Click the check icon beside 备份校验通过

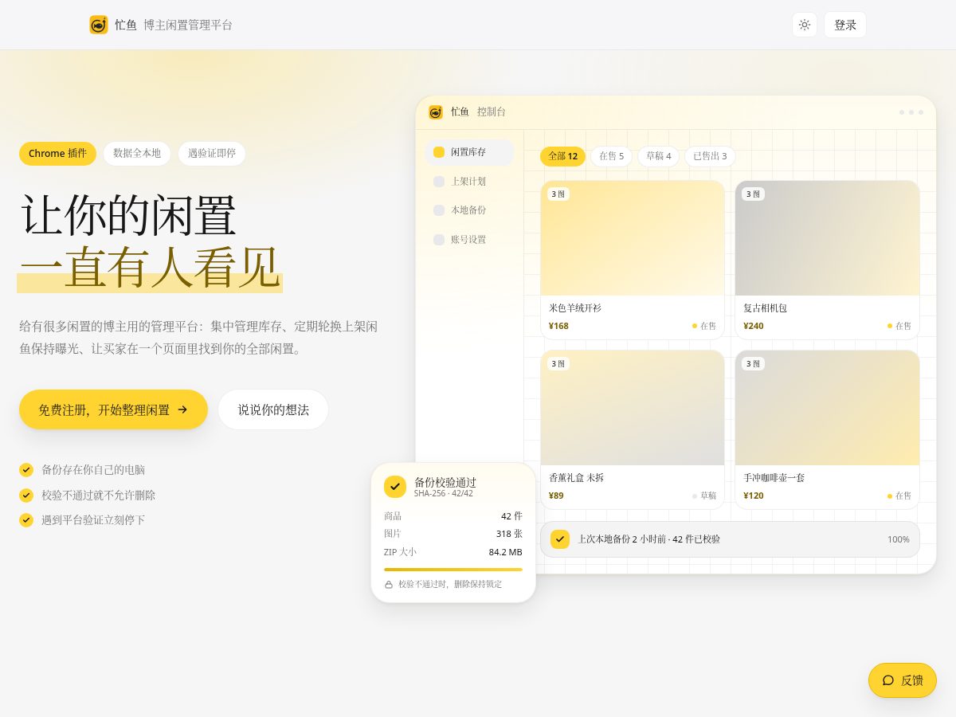(395, 487)
